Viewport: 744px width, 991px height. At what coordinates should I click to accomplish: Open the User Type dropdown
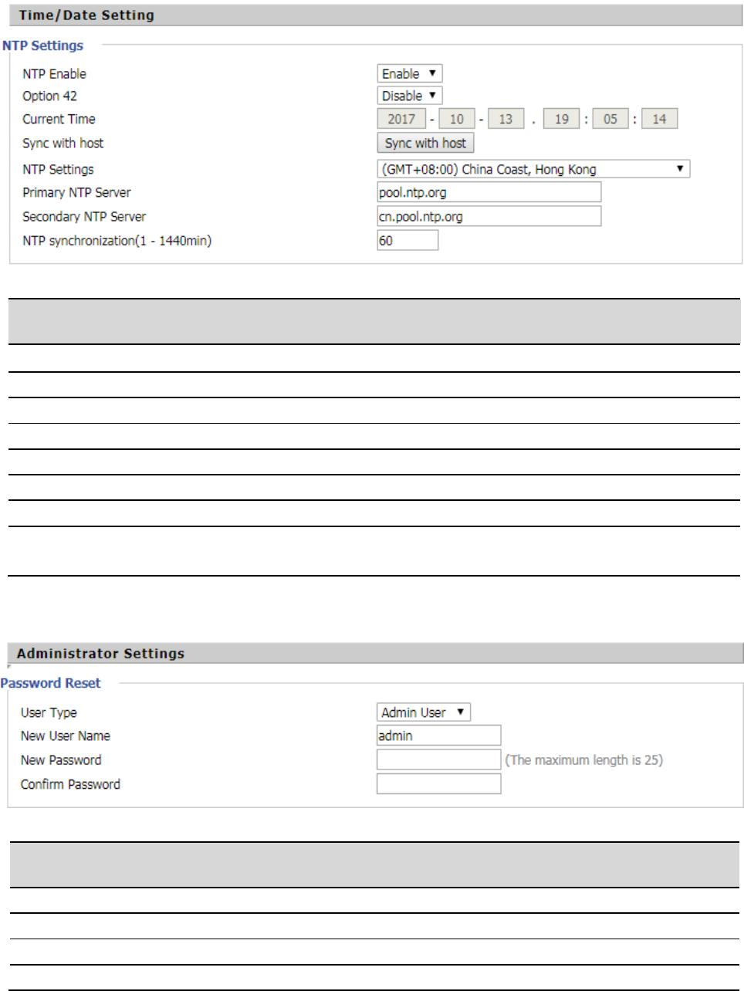(x=423, y=712)
